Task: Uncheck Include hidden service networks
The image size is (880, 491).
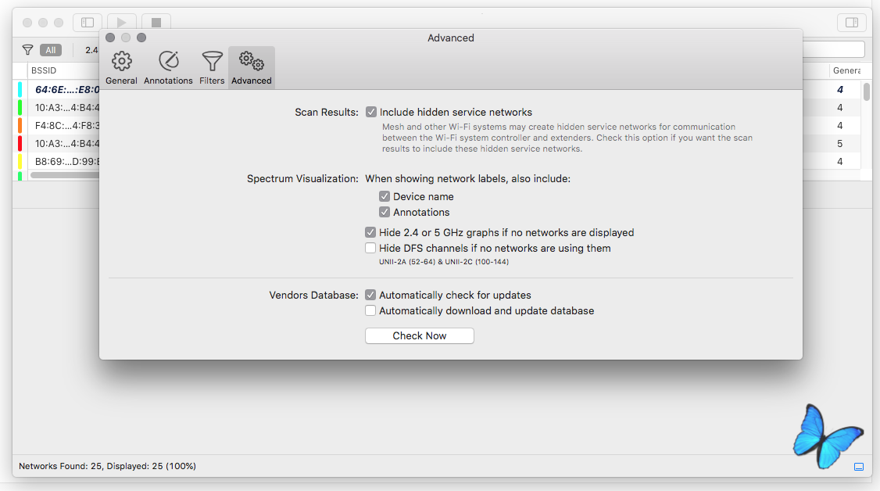Action: click(371, 112)
